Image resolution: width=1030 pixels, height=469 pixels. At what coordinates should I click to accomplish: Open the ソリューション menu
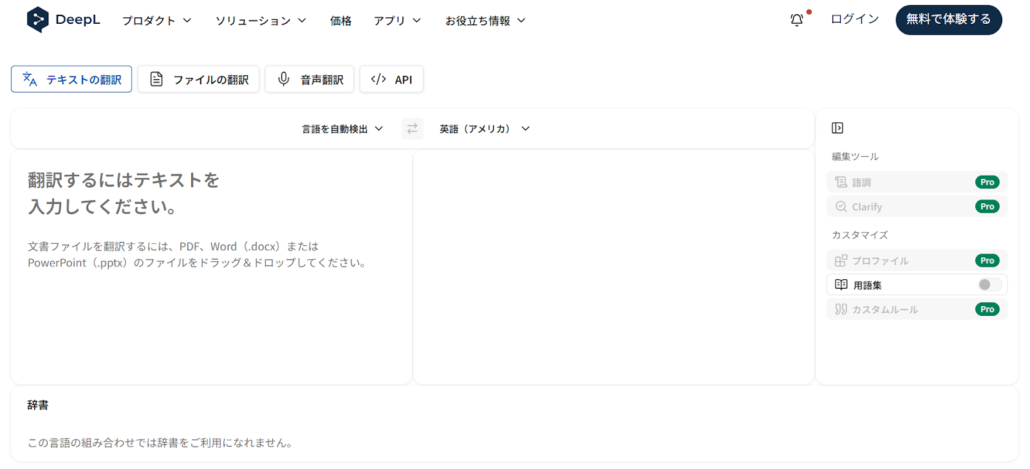(x=260, y=21)
